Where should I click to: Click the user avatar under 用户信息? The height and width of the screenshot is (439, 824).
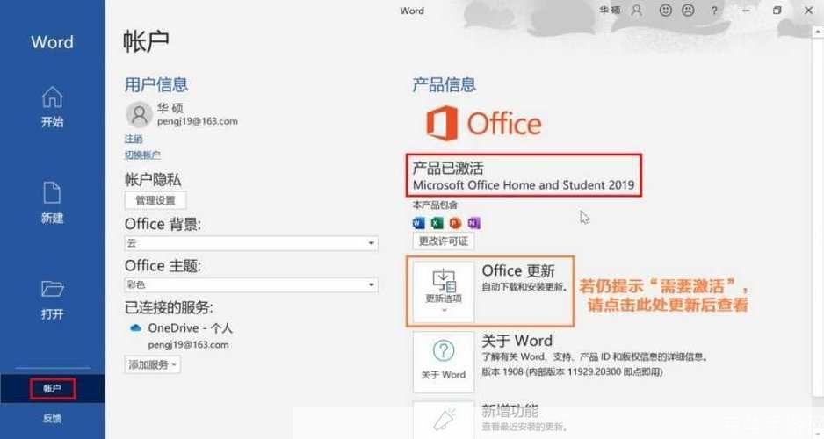pos(140,114)
